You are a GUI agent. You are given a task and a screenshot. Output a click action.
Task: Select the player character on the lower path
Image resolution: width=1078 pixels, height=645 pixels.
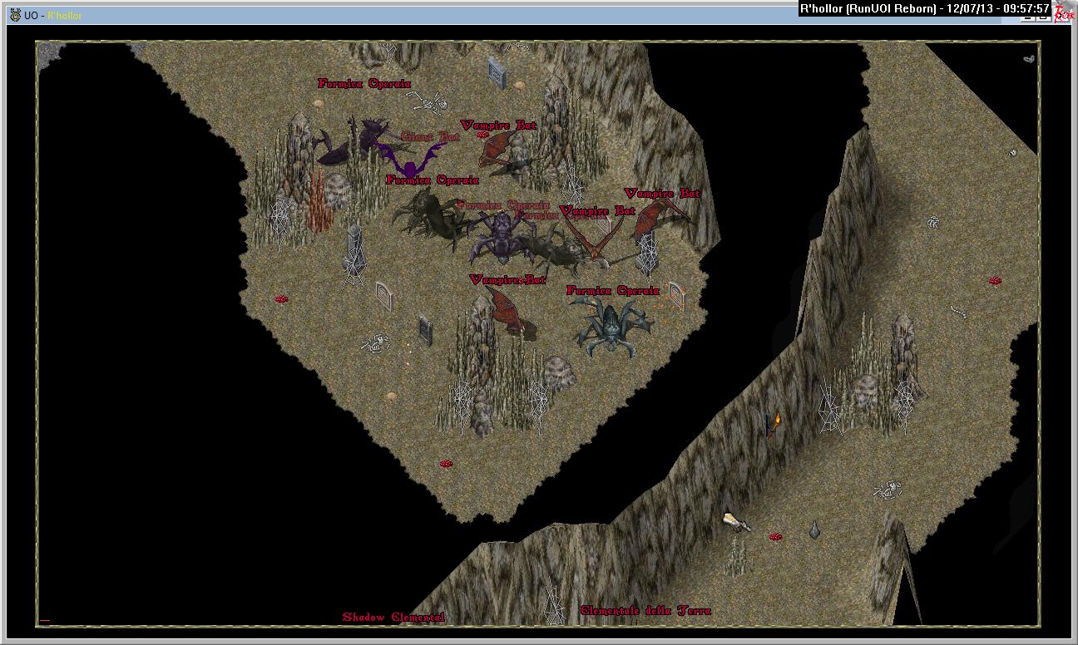point(736,521)
